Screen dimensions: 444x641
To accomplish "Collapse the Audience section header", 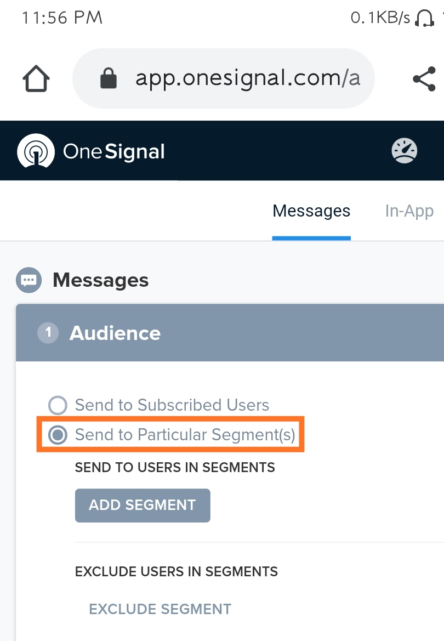I will click(x=230, y=333).
